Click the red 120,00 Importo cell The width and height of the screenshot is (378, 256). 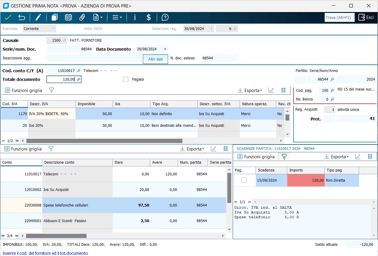pos(306,180)
